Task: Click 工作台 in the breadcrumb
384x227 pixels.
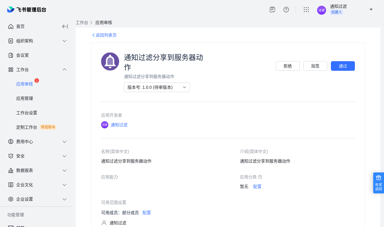Action: click(x=82, y=22)
